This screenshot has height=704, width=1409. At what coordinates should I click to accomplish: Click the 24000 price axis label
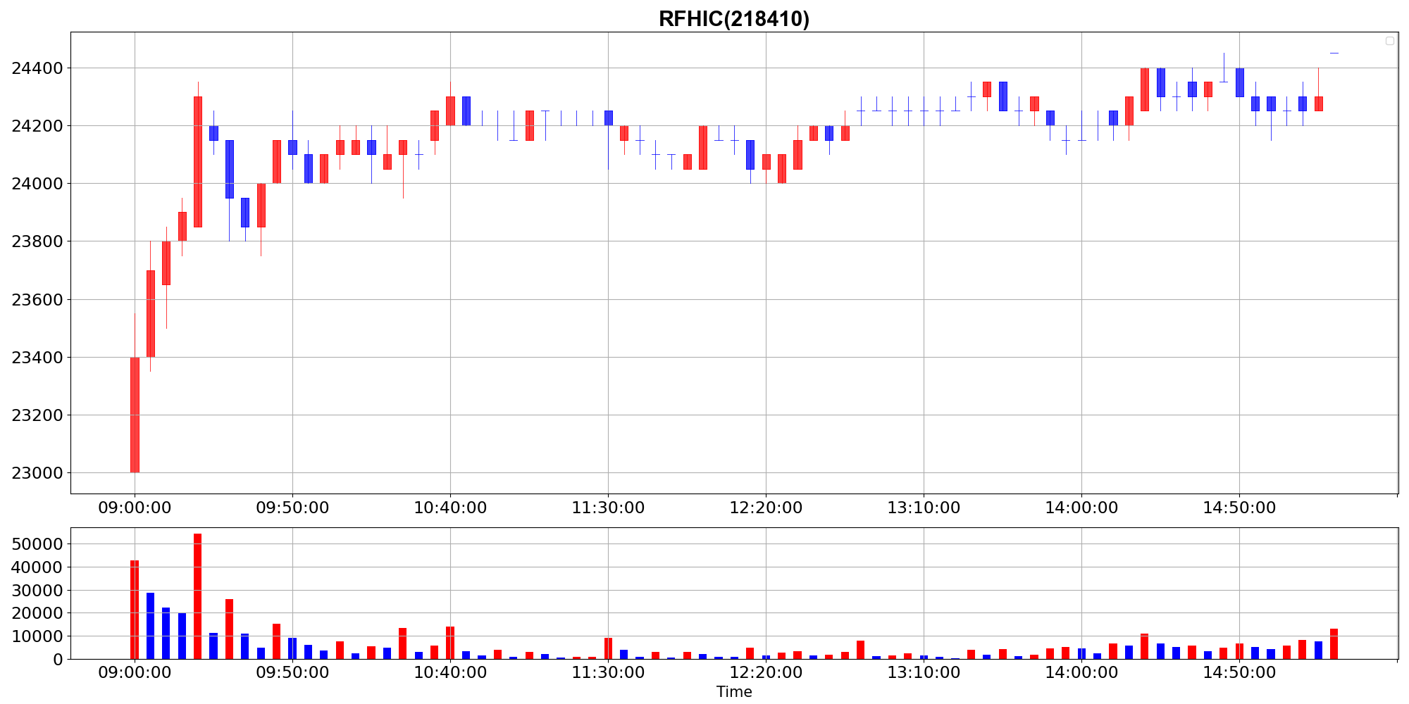point(38,184)
